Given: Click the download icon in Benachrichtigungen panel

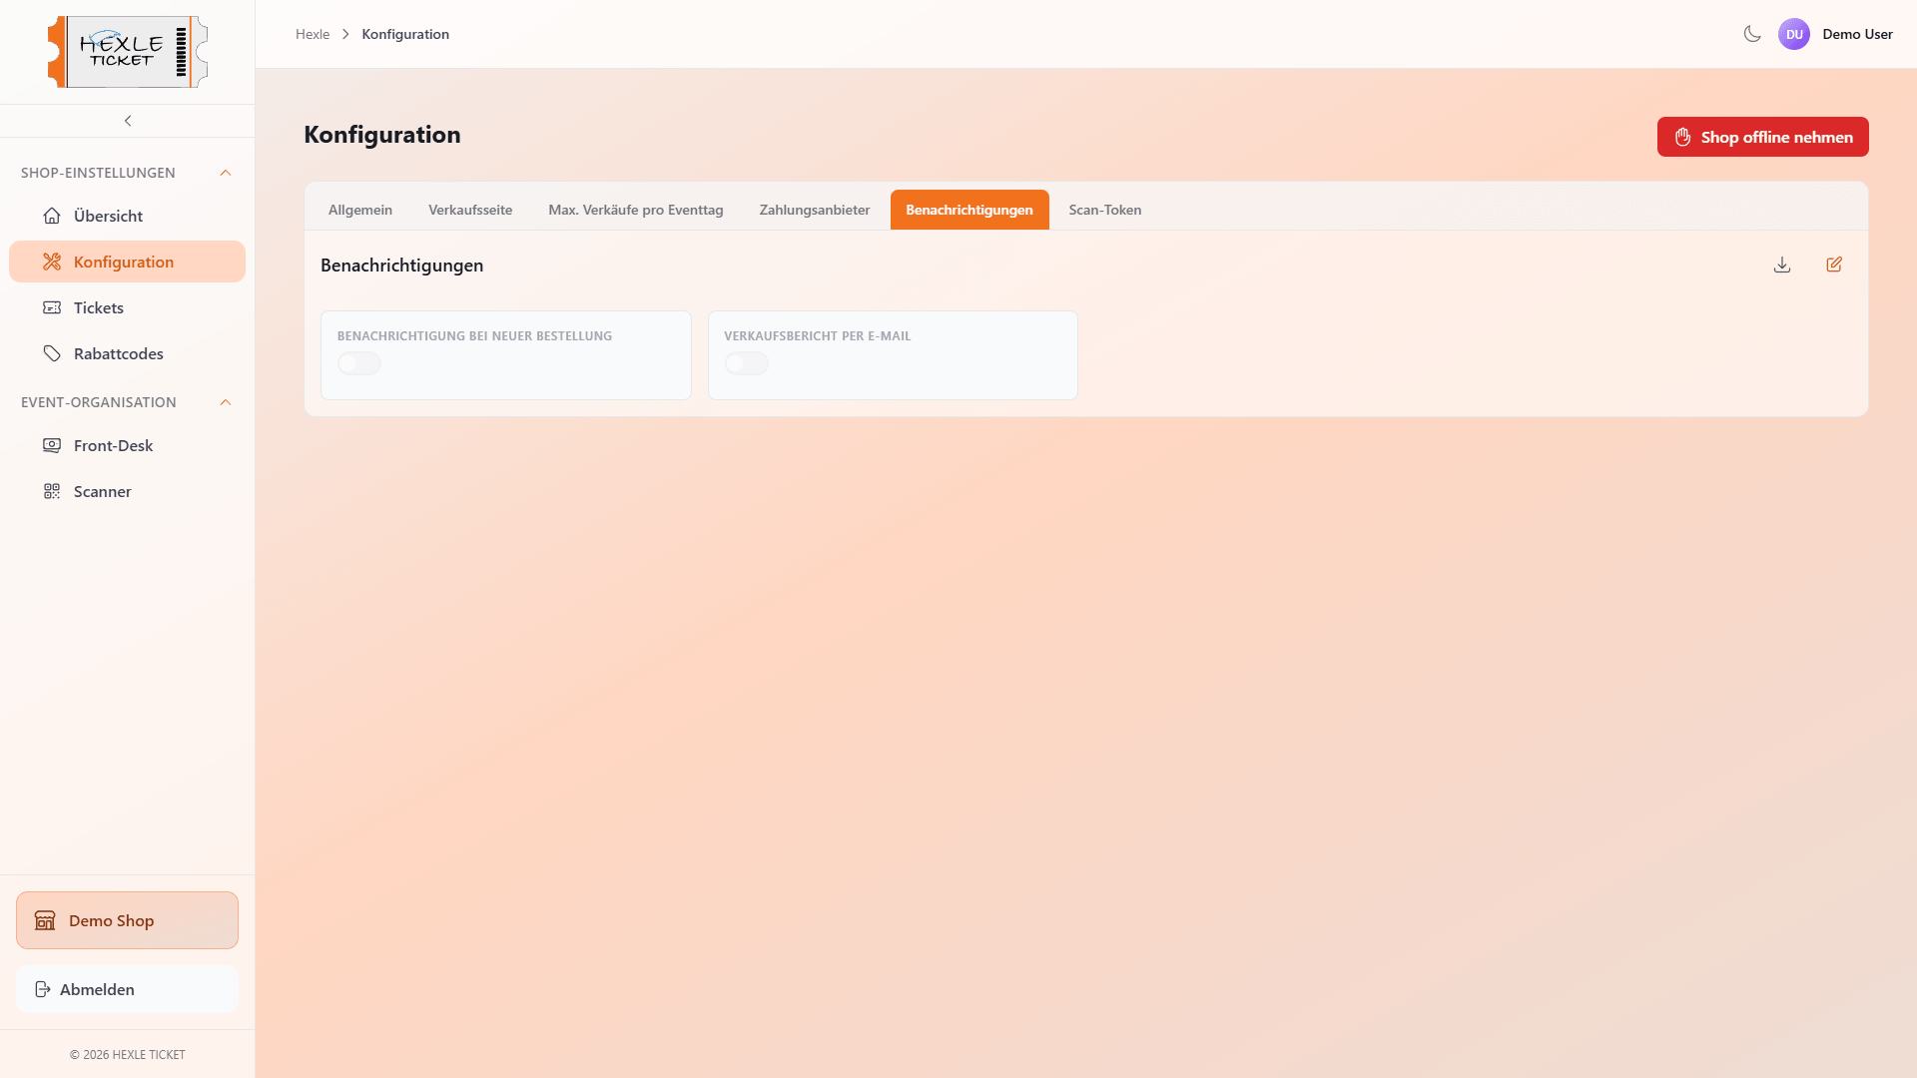Looking at the screenshot, I should pos(1782,265).
